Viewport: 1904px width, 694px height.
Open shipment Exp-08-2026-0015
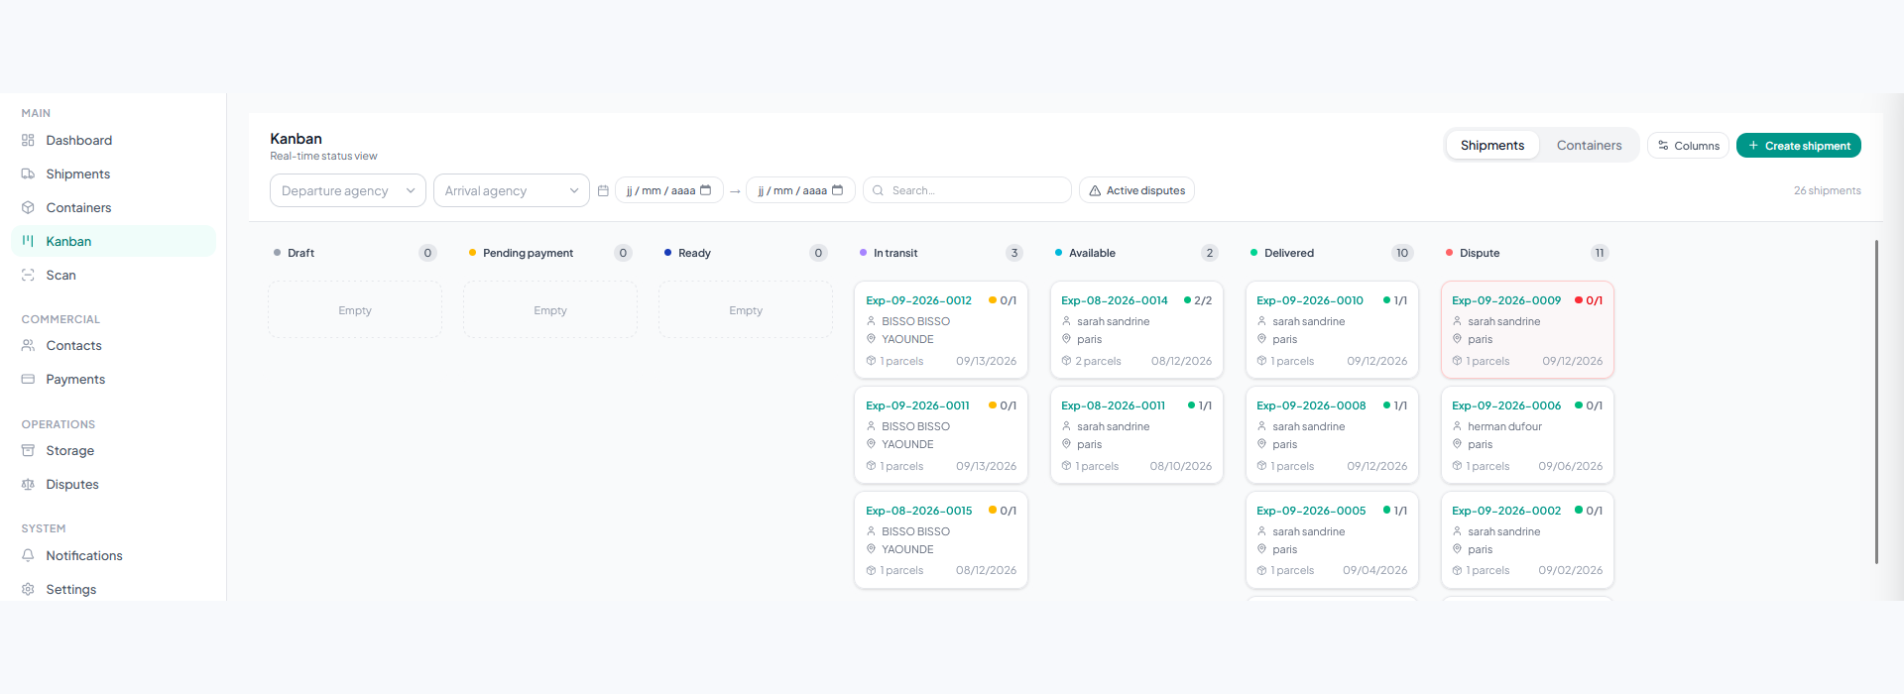941,540
